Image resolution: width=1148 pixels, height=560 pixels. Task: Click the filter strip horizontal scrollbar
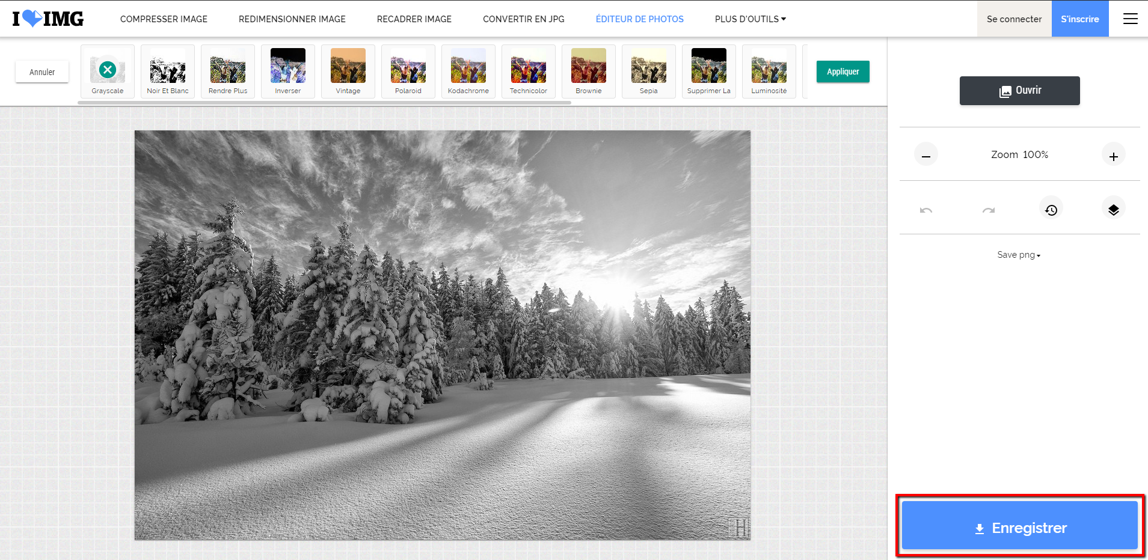[324, 103]
